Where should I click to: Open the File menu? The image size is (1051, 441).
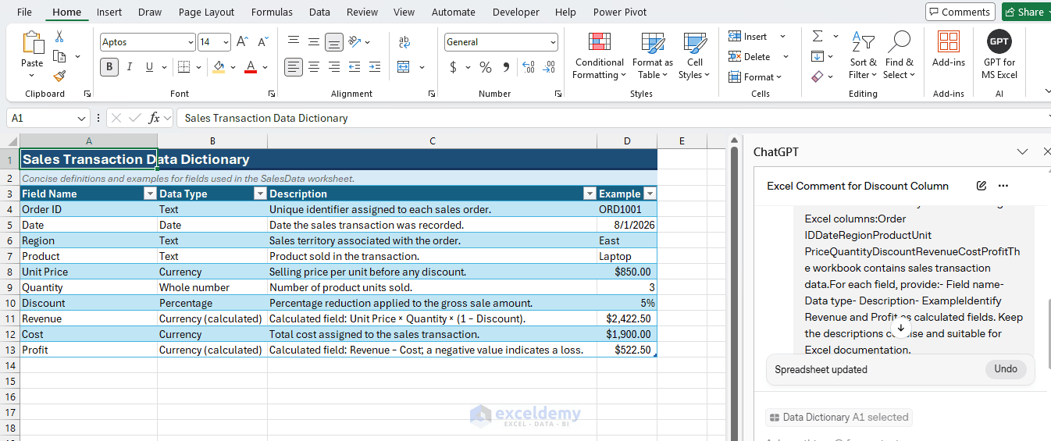pyautogui.click(x=24, y=12)
